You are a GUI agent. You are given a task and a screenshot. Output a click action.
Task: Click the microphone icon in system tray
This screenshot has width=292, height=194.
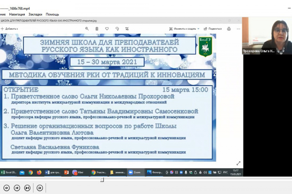[x=186, y=172]
